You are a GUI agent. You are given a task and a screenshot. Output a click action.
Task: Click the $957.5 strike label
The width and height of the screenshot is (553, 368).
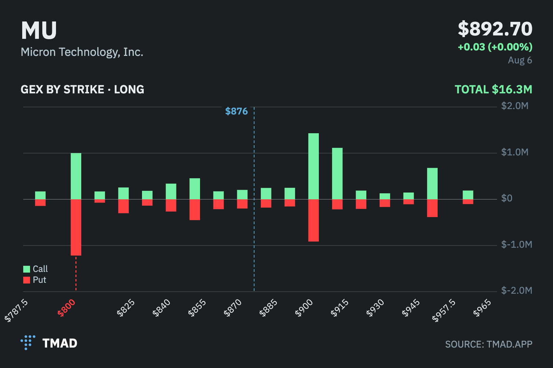(x=444, y=310)
